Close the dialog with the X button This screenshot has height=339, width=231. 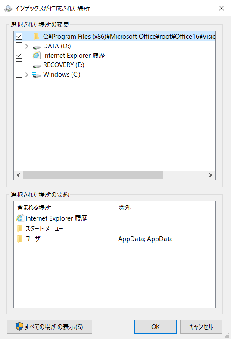[221, 8]
